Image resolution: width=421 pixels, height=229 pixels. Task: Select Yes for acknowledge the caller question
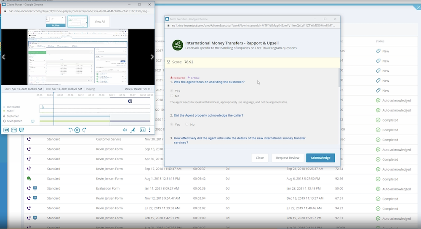coord(172,125)
